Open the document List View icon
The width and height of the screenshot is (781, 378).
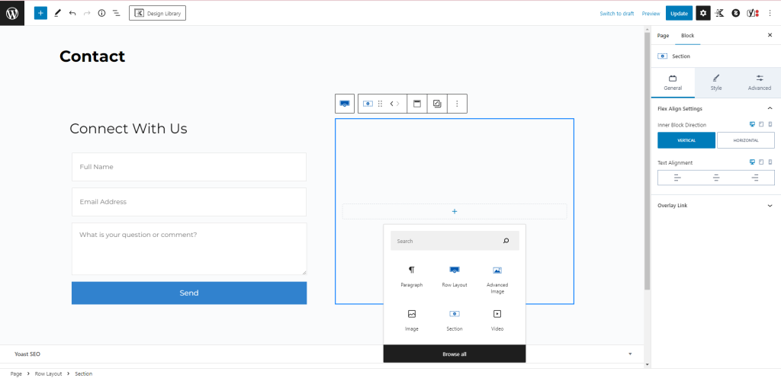click(x=116, y=13)
